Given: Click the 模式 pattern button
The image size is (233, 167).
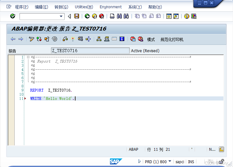Looking at the screenshot, I should [151, 39].
